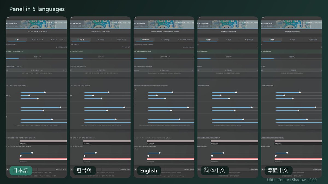The height and width of the screenshot is (184, 328).
Task: Click the #A8999A hex field in Simplified Chinese panel
Action: 234,144
